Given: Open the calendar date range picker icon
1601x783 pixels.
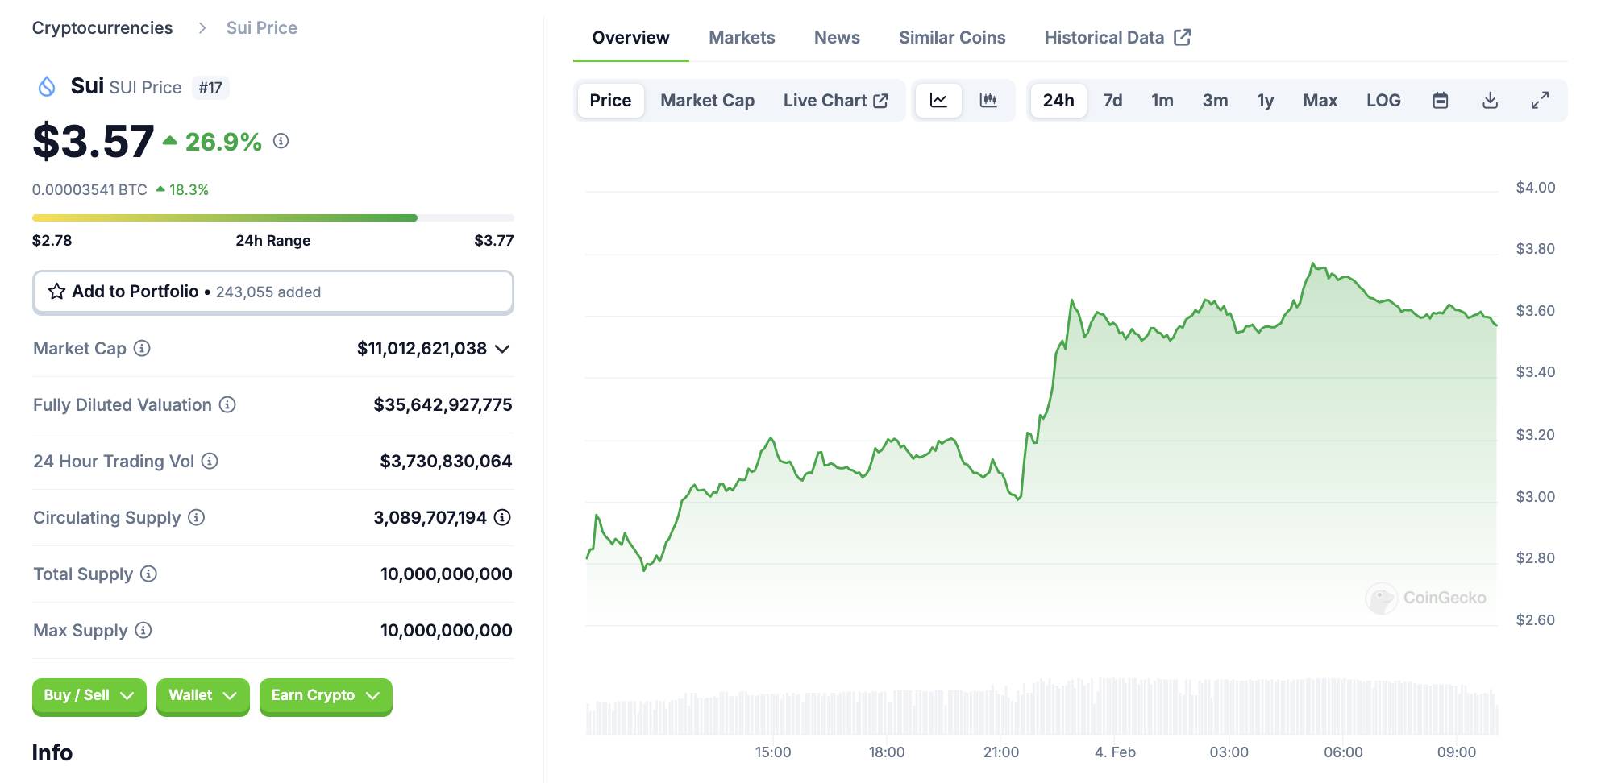Looking at the screenshot, I should (1441, 101).
